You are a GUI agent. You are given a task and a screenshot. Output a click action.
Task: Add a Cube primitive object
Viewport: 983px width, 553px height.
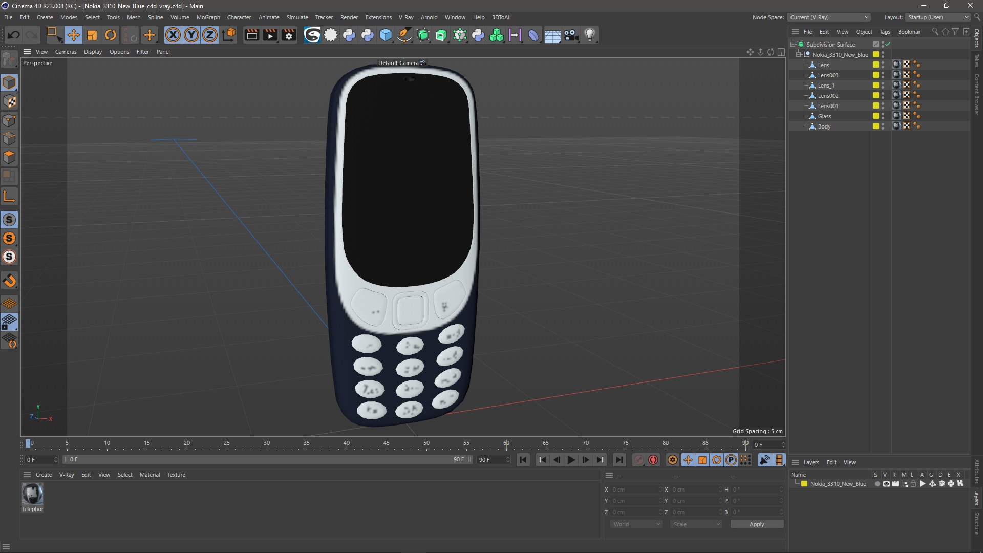[x=386, y=35]
